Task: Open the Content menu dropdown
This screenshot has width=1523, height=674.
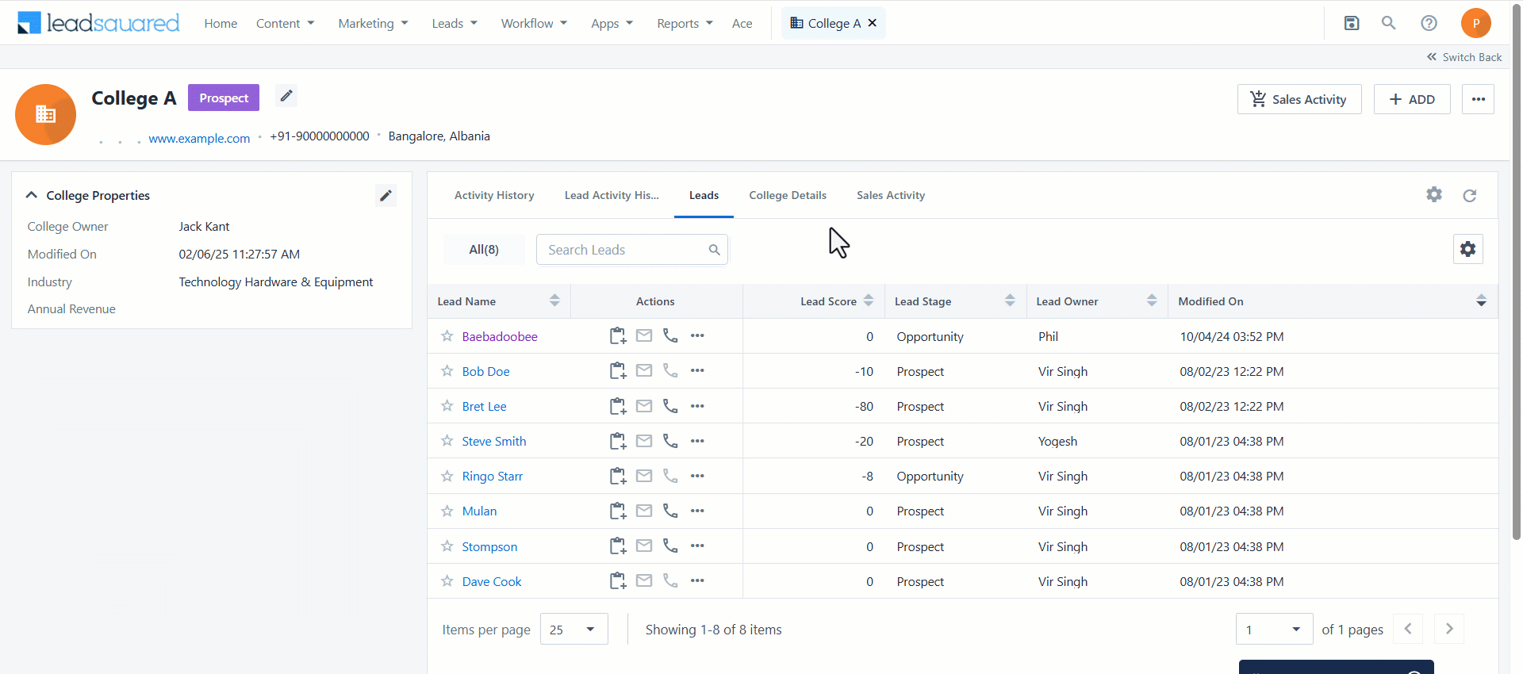Action: (286, 24)
